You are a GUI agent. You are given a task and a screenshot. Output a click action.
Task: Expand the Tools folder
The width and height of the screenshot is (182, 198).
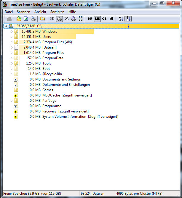12,63
